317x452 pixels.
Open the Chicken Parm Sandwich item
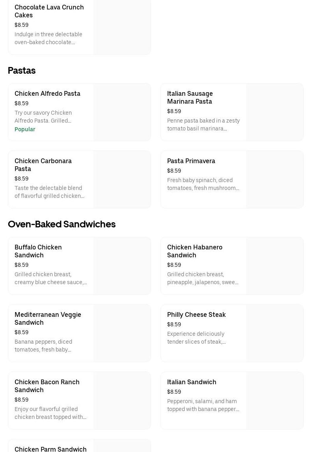coord(50,448)
